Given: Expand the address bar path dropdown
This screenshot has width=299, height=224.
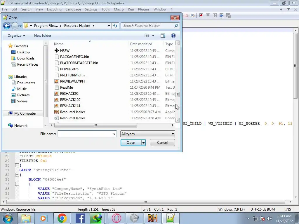Looking at the screenshot, I should [109, 26].
